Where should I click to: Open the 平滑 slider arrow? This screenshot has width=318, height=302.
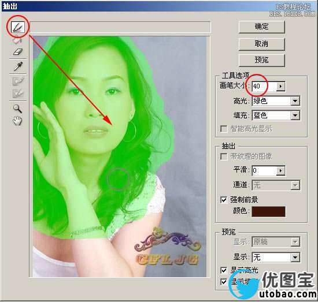tap(280, 170)
